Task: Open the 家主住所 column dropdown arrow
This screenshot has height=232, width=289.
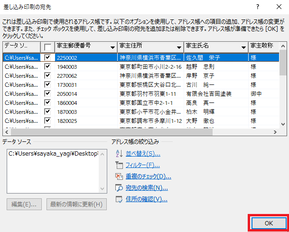Action: 179,47
